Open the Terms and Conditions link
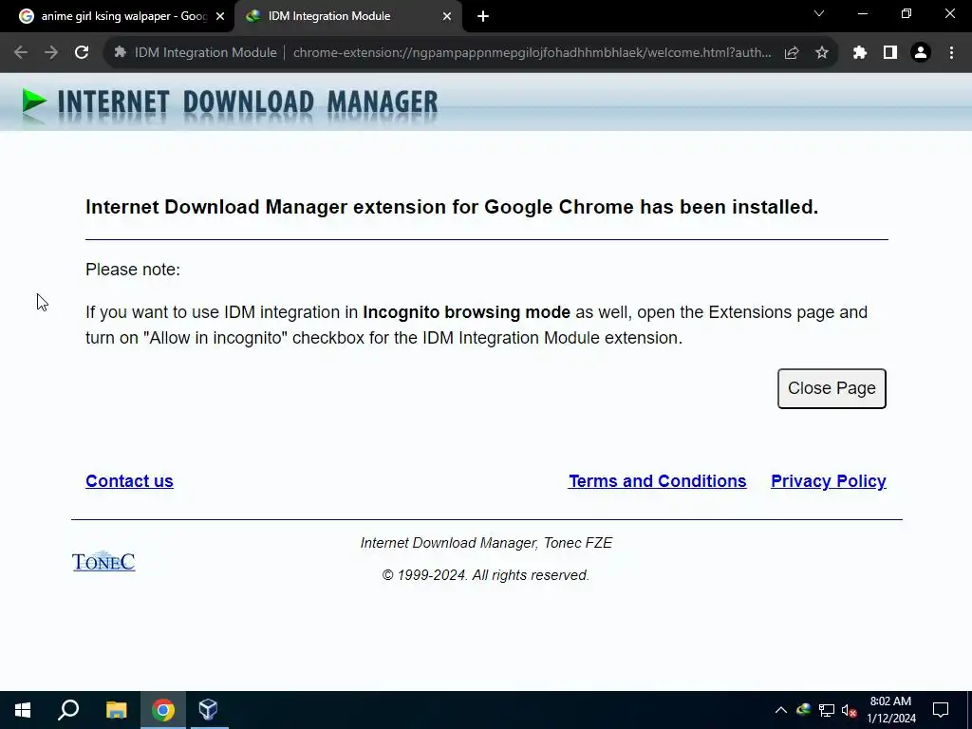The image size is (972, 729). click(x=657, y=481)
